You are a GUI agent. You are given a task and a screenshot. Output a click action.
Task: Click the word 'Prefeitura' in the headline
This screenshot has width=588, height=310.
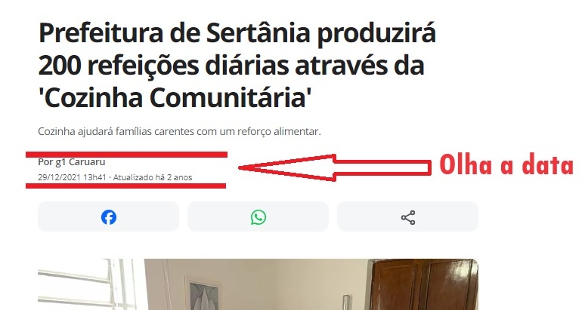click(x=101, y=33)
